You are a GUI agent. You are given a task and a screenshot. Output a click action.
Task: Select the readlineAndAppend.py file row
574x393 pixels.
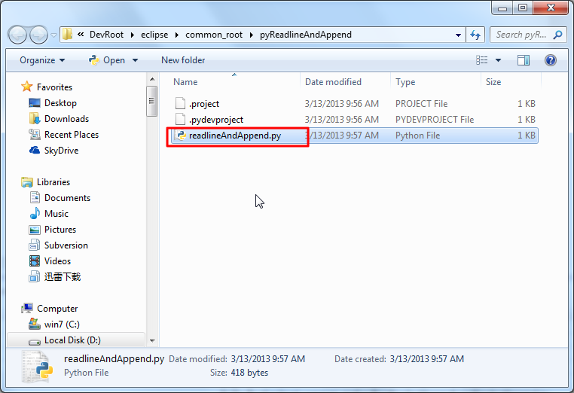point(354,136)
